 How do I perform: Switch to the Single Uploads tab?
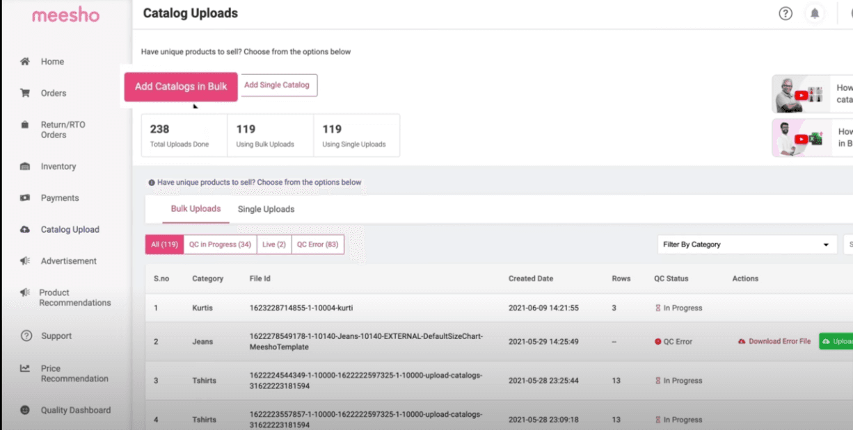(266, 209)
